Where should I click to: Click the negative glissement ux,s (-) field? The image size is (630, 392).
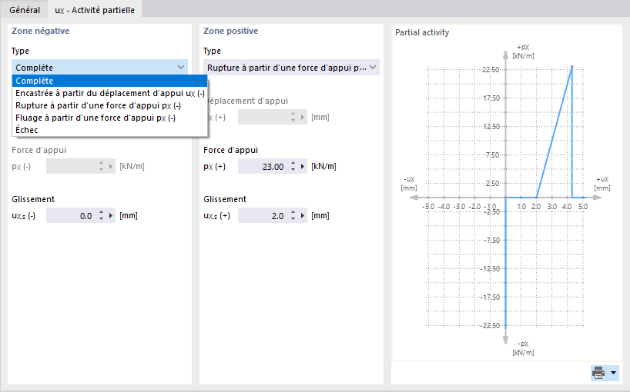71,216
